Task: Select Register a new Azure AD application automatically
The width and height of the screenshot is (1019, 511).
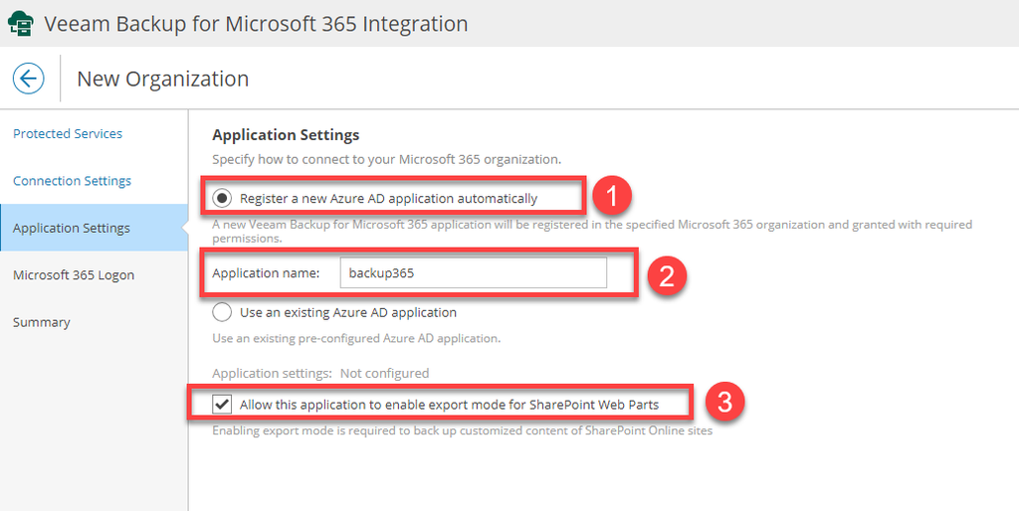Action: tap(223, 198)
